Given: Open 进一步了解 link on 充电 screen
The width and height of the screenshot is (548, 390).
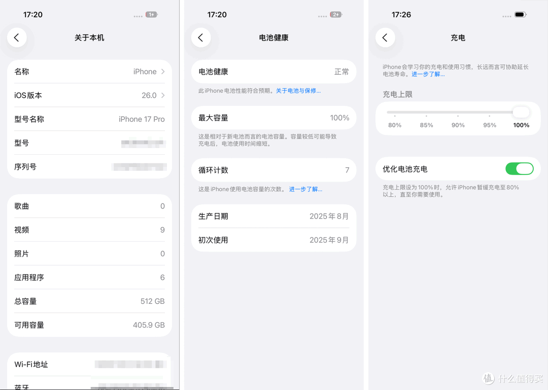Looking at the screenshot, I should [428, 74].
